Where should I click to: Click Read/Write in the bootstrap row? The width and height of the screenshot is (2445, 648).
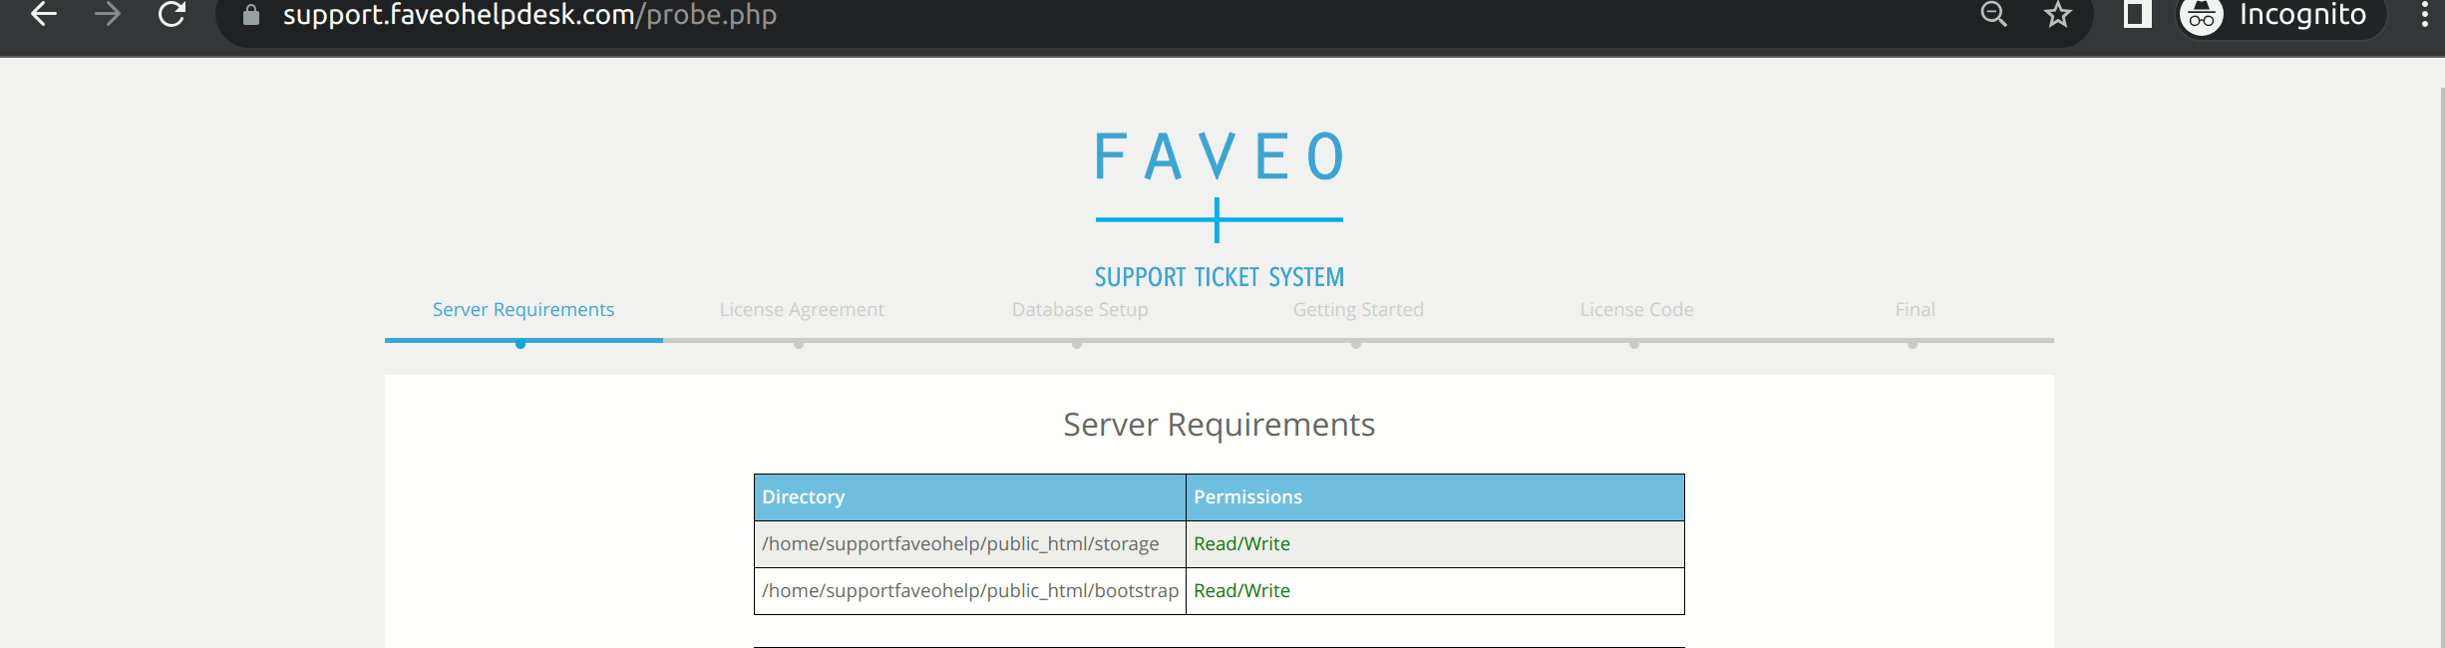1241,591
